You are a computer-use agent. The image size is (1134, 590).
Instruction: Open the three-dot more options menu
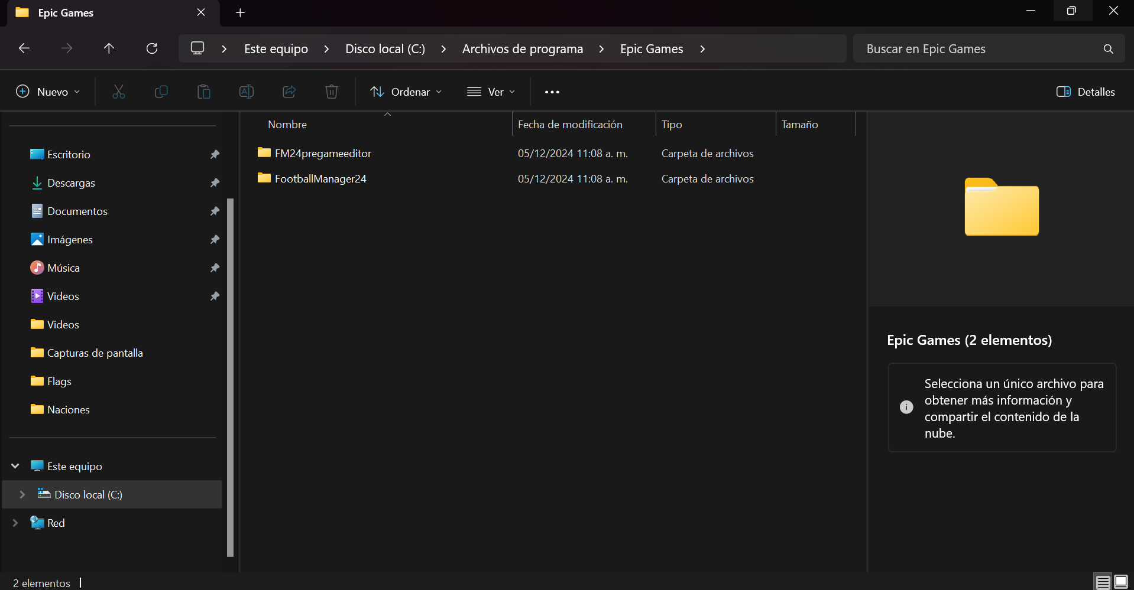(x=552, y=92)
